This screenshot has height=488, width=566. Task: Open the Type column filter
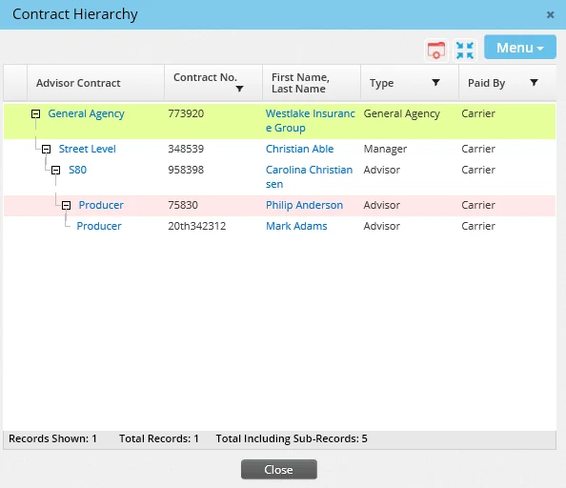[x=435, y=83]
